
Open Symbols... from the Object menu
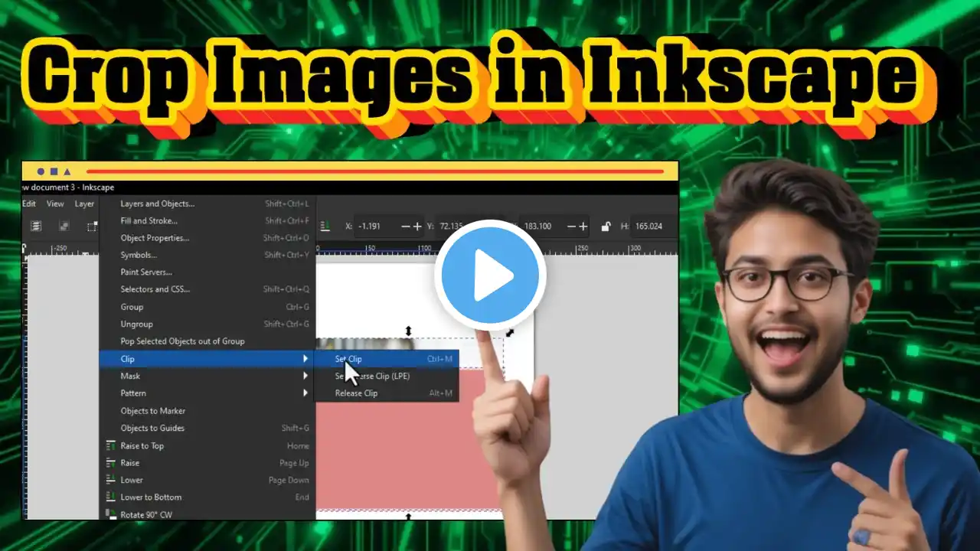click(207, 255)
